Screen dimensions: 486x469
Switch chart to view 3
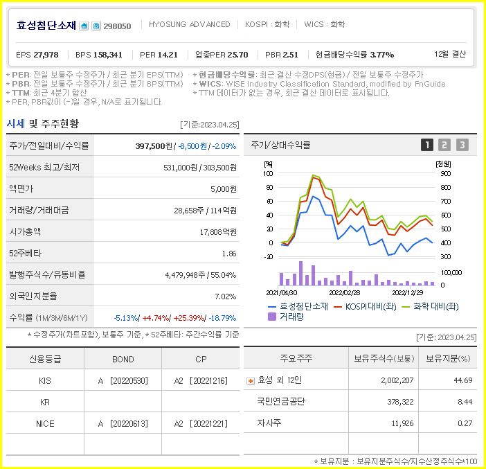tap(462, 145)
